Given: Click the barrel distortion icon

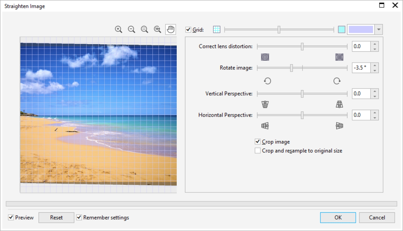Looking at the screenshot, I should (265, 57).
